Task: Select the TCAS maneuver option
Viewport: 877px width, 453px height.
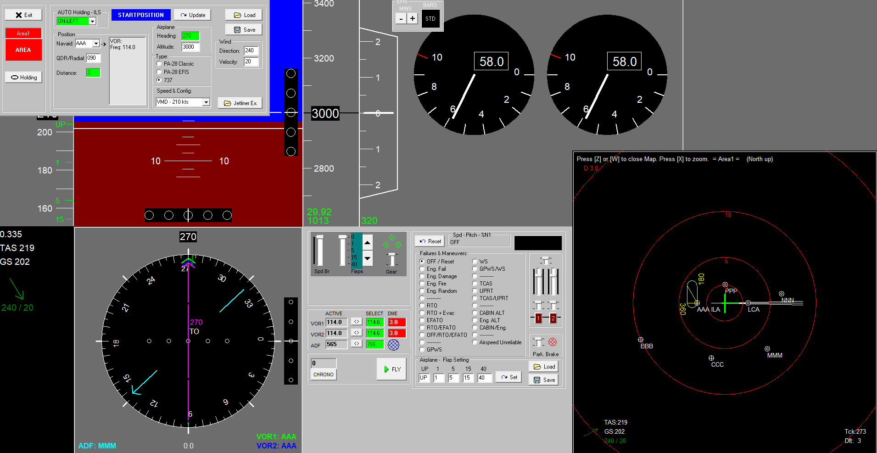Action: (482, 284)
